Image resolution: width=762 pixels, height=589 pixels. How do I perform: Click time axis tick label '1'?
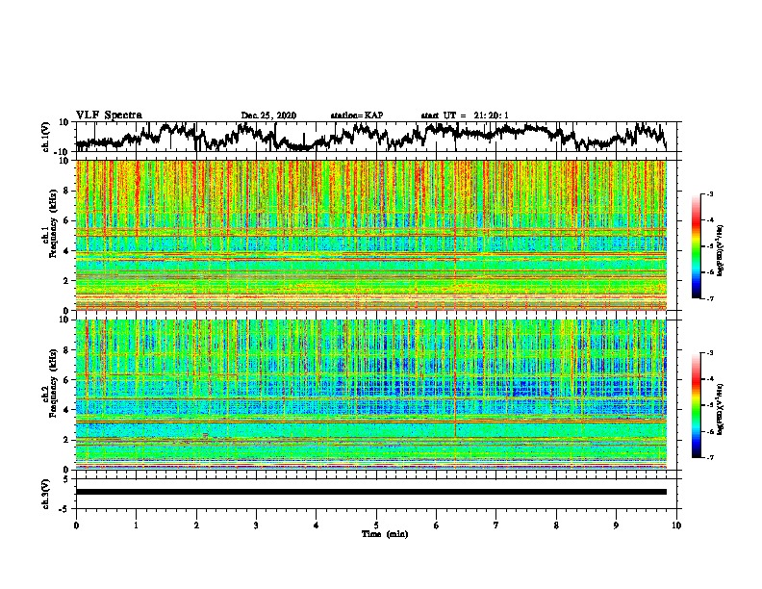136,525
